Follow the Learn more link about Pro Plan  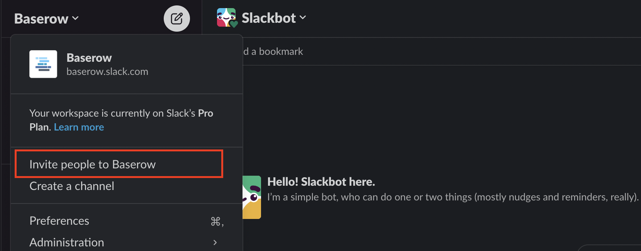coord(79,127)
